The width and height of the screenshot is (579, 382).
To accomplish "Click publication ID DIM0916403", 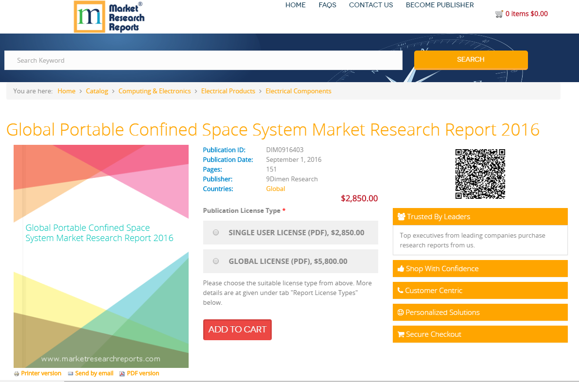I will (x=285, y=150).
